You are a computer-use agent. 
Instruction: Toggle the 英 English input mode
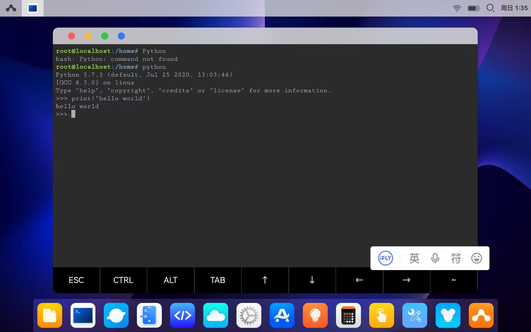pos(414,258)
